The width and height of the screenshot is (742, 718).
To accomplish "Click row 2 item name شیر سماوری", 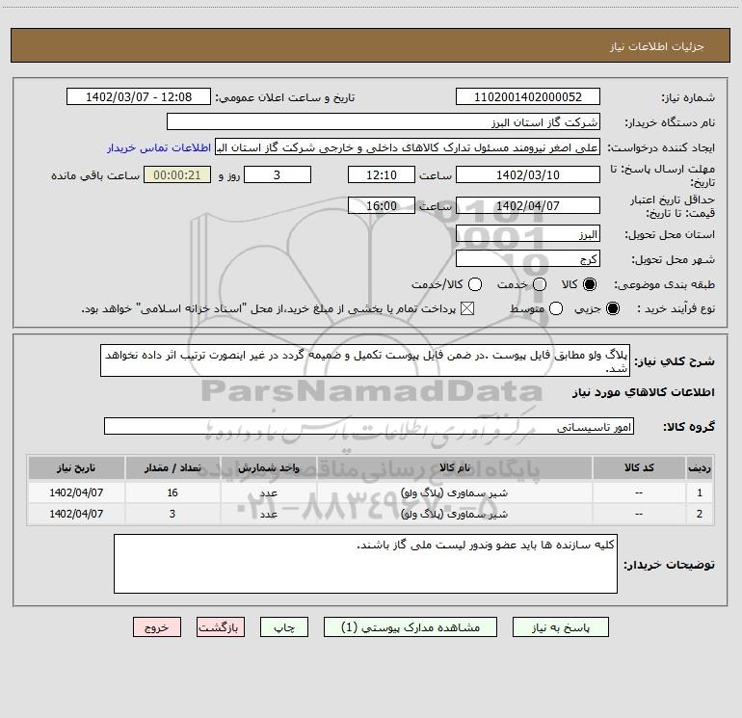I will pos(454,514).
